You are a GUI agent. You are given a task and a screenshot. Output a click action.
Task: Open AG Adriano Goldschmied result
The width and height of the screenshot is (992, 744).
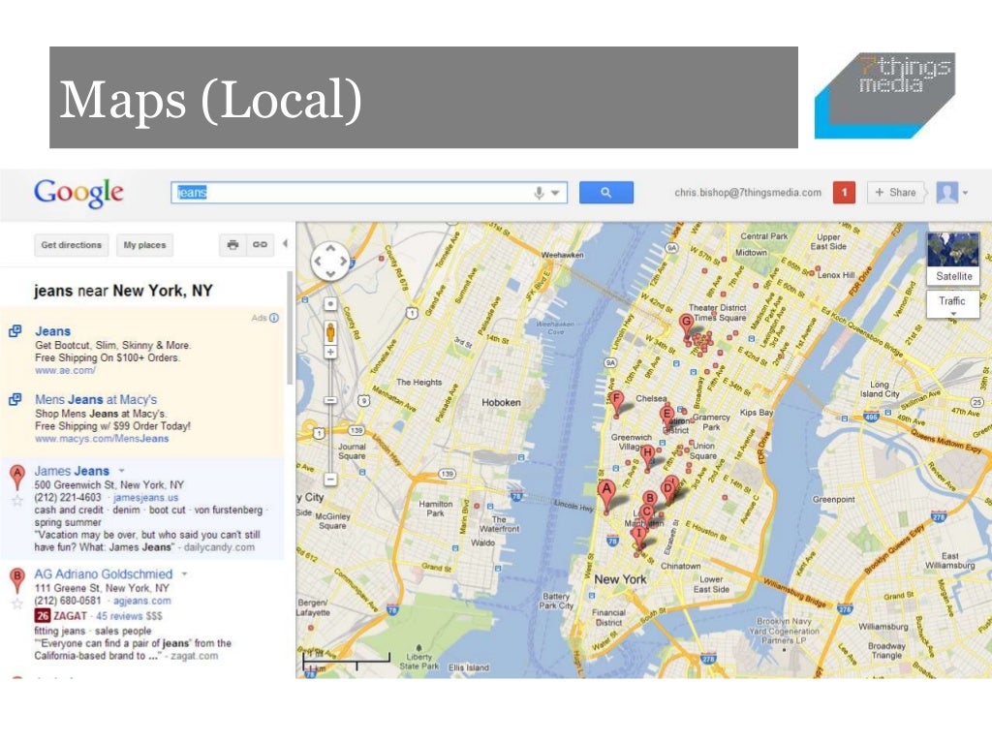(x=103, y=573)
